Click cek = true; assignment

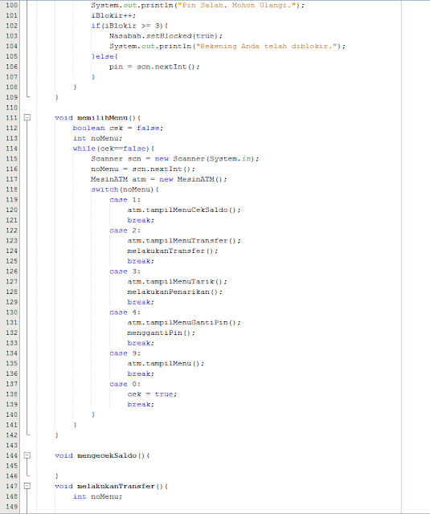(x=152, y=394)
